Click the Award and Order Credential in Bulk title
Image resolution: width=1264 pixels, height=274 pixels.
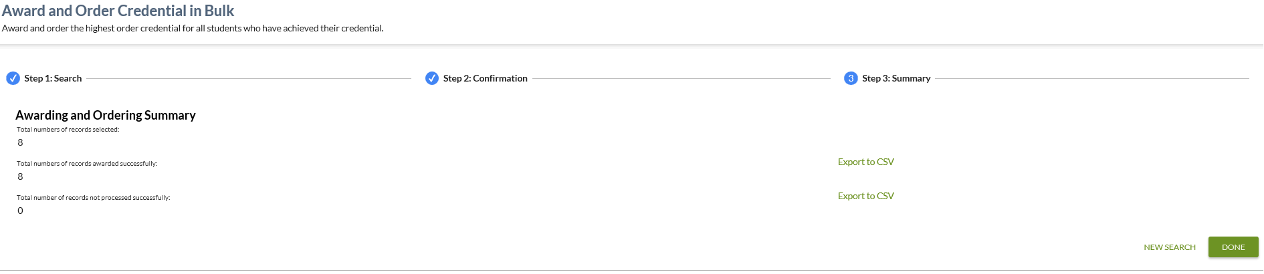point(118,11)
